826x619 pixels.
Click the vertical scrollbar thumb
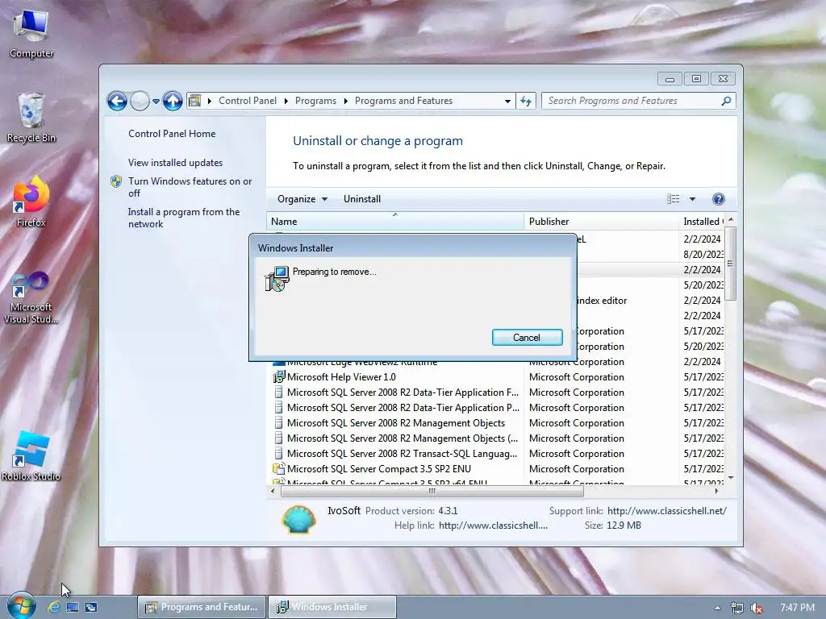click(730, 264)
